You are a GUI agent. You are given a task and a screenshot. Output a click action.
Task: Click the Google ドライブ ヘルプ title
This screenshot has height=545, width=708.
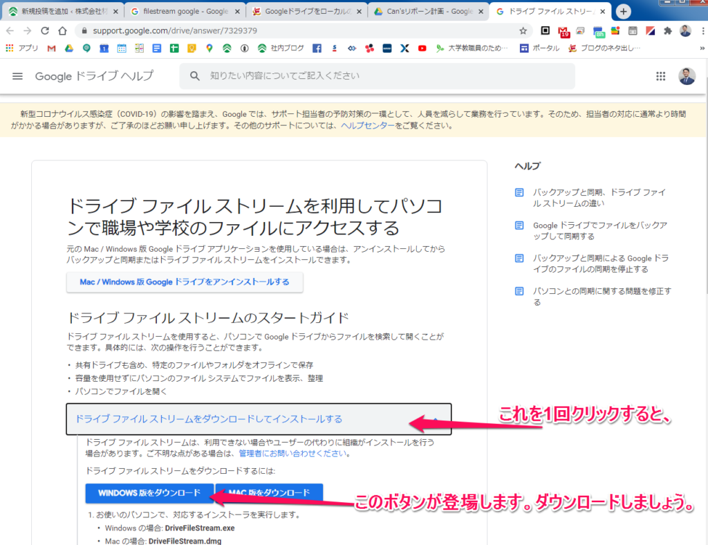click(x=94, y=76)
